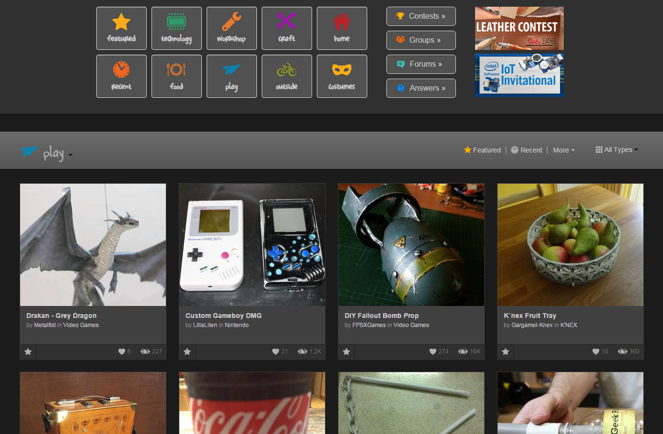Select the Food category icon

pyautogui.click(x=176, y=76)
